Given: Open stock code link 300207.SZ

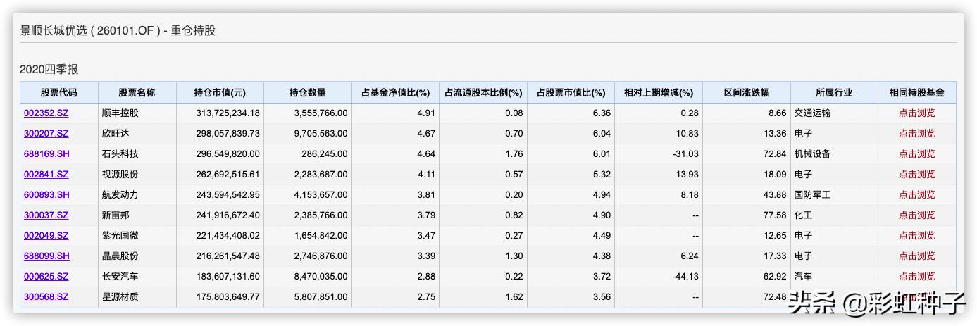Looking at the screenshot, I should pyautogui.click(x=46, y=133).
